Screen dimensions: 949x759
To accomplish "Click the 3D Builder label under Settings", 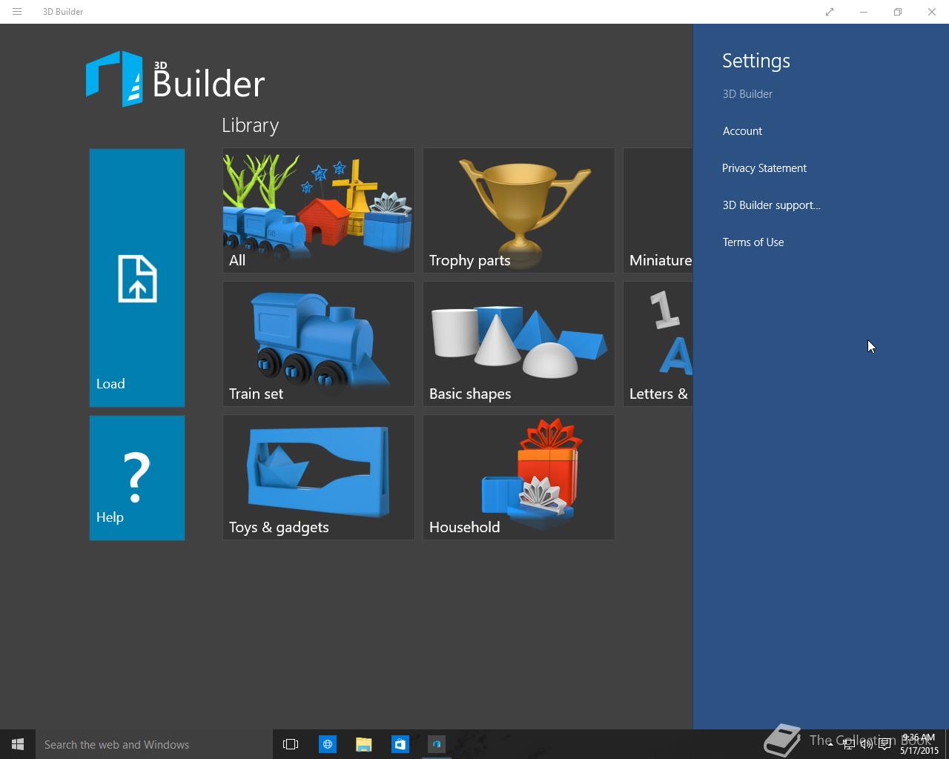I will point(747,94).
